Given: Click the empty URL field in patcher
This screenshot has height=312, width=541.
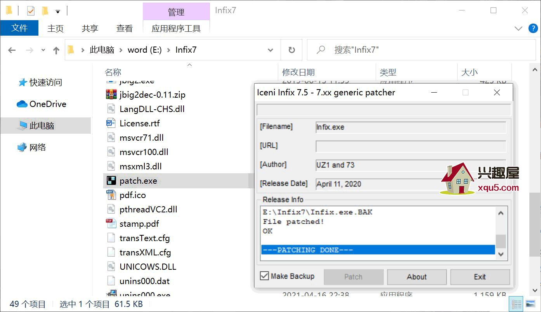Looking at the screenshot, I should (411, 146).
